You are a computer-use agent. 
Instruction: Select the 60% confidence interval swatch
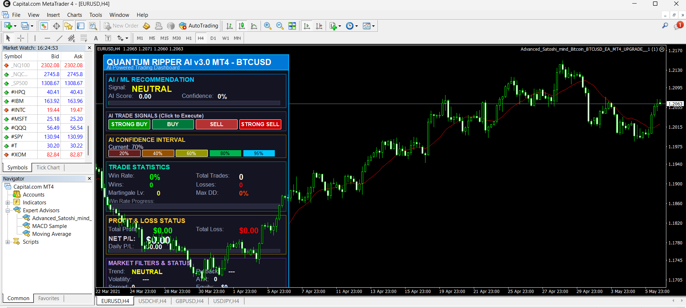tap(191, 153)
